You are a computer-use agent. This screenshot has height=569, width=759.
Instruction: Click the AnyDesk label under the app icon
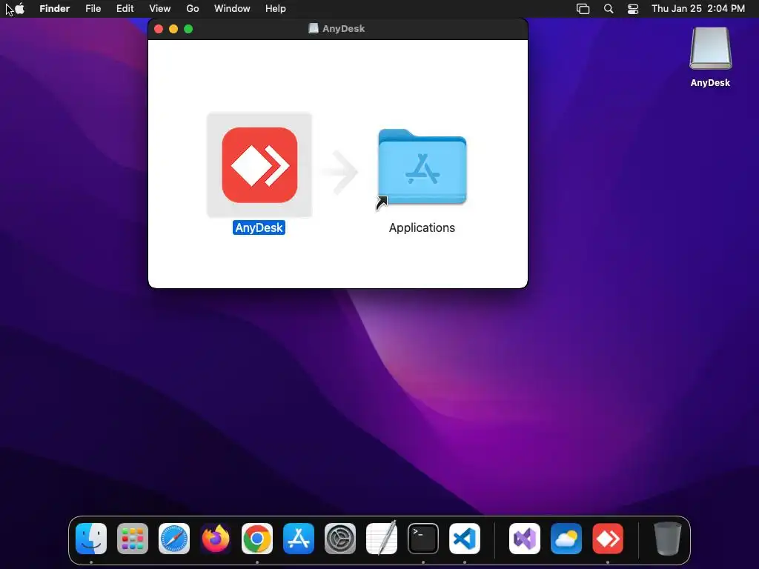[x=259, y=228]
